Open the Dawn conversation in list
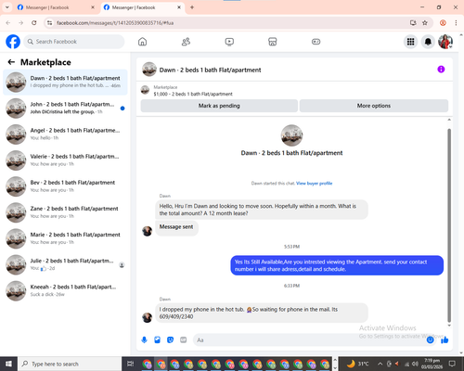 pyautogui.click(x=65, y=82)
